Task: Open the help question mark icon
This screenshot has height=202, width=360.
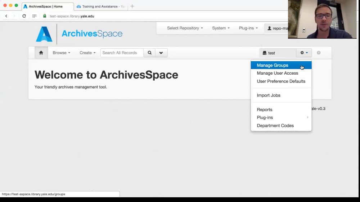Action: pyautogui.click(x=319, y=53)
